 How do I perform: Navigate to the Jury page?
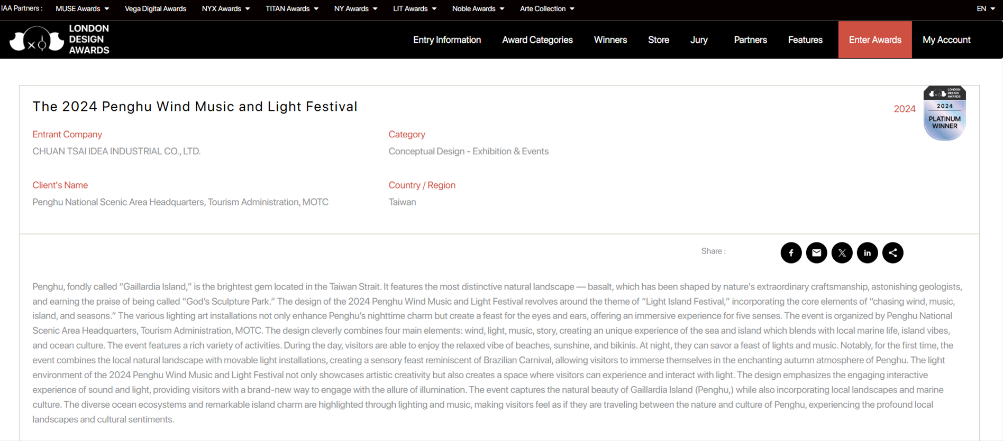[x=698, y=40]
